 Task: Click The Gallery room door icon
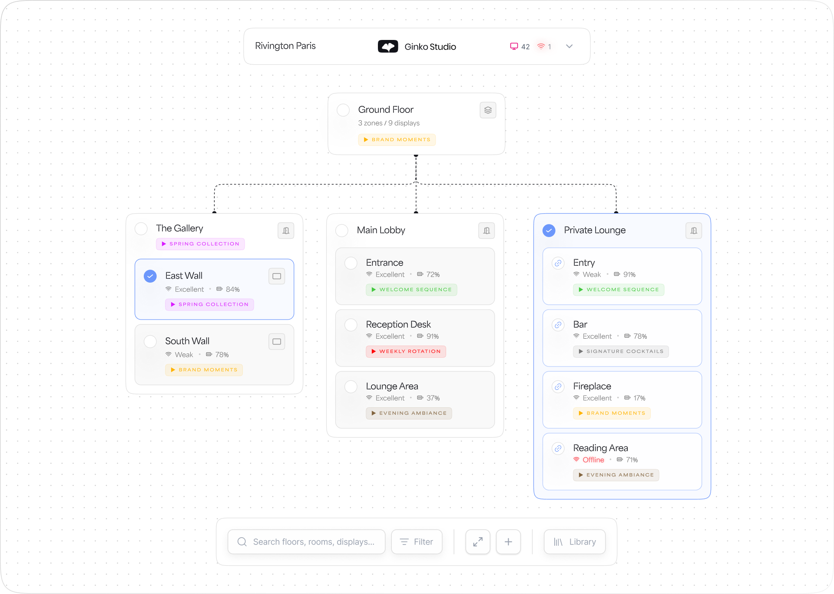click(x=286, y=231)
